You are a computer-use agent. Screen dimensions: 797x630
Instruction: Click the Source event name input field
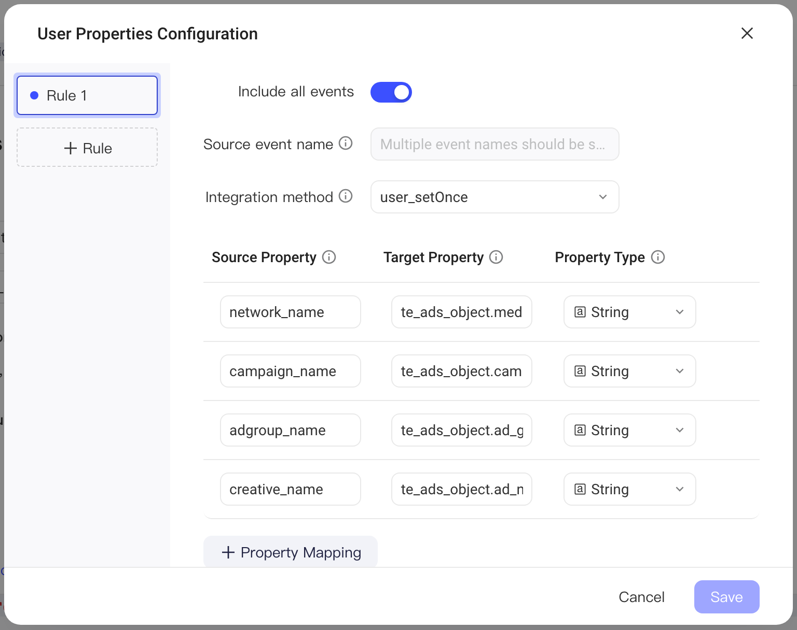click(495, 144)
